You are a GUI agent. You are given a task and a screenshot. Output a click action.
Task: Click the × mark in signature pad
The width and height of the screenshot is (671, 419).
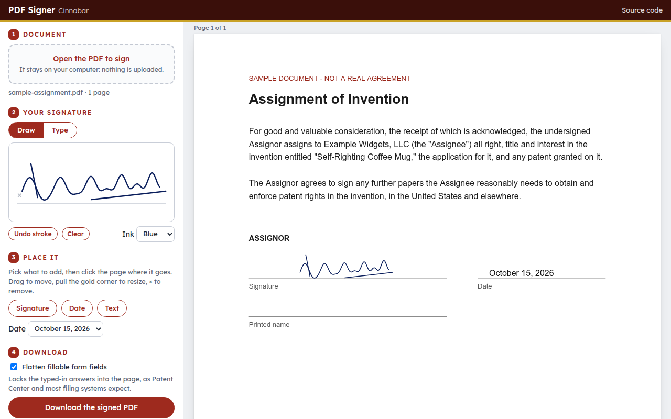[x=19, y=195]
